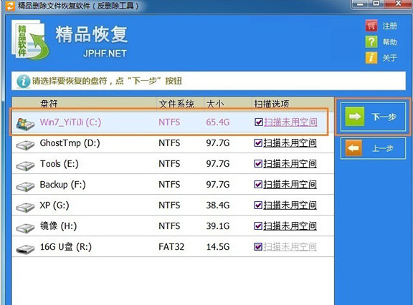Screen dimensions: 413x305
Task: Click the 16G U盘 (R:) removable drive icon
Action: click(25, 248)
